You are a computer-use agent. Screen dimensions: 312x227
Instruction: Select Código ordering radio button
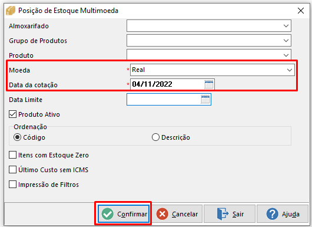click(x=17, y=137)
